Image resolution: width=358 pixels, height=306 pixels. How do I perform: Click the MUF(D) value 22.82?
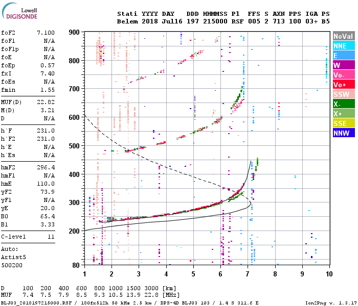(x=46, y=102)
